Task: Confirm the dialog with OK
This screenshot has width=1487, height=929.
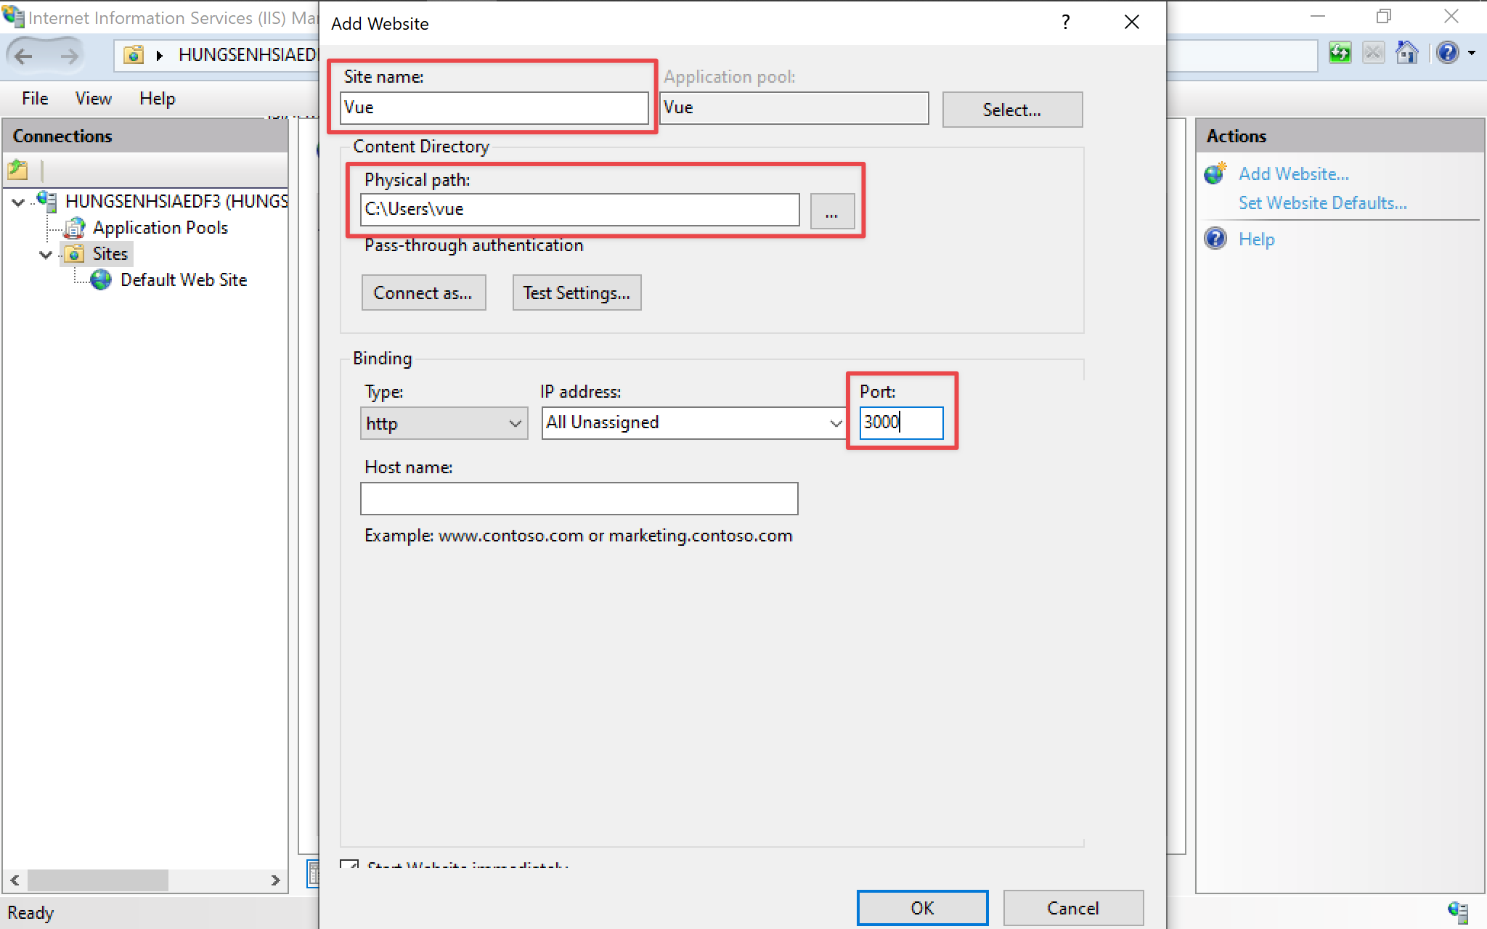Action: pyautogui.click(x=922, y=908)
